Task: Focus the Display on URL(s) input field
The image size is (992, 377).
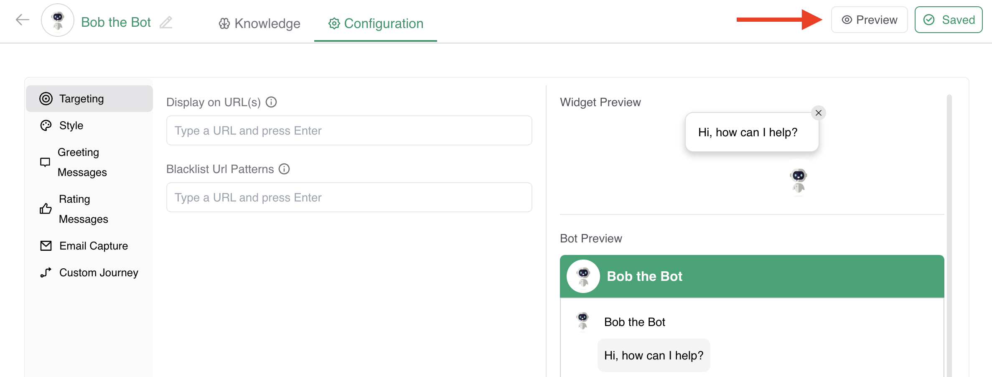Action: pos(349,130)
